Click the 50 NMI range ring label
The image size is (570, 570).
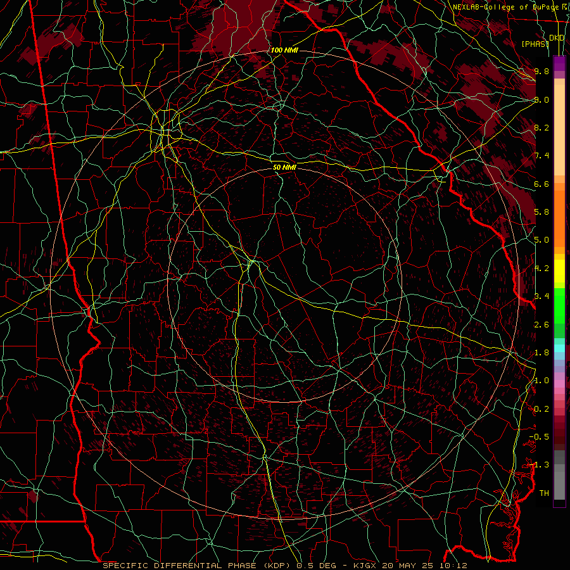[x=284, y=167]
